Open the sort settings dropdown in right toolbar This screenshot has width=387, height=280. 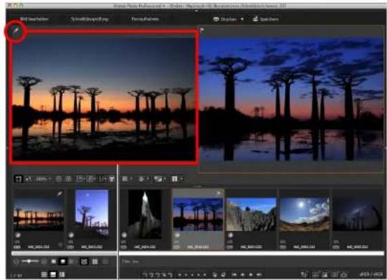[143, 179]
